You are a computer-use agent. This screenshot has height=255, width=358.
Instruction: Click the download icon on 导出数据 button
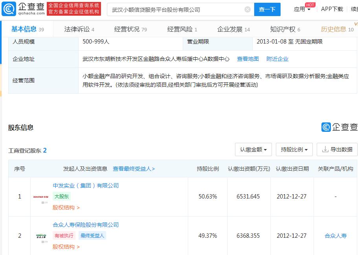(325, 149)
